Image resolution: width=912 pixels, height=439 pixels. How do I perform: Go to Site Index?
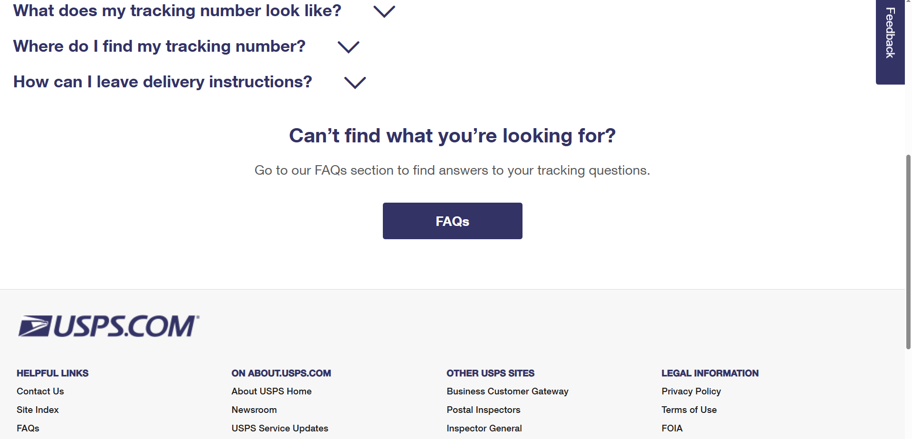pyautogui.click(x=38, y=410)
